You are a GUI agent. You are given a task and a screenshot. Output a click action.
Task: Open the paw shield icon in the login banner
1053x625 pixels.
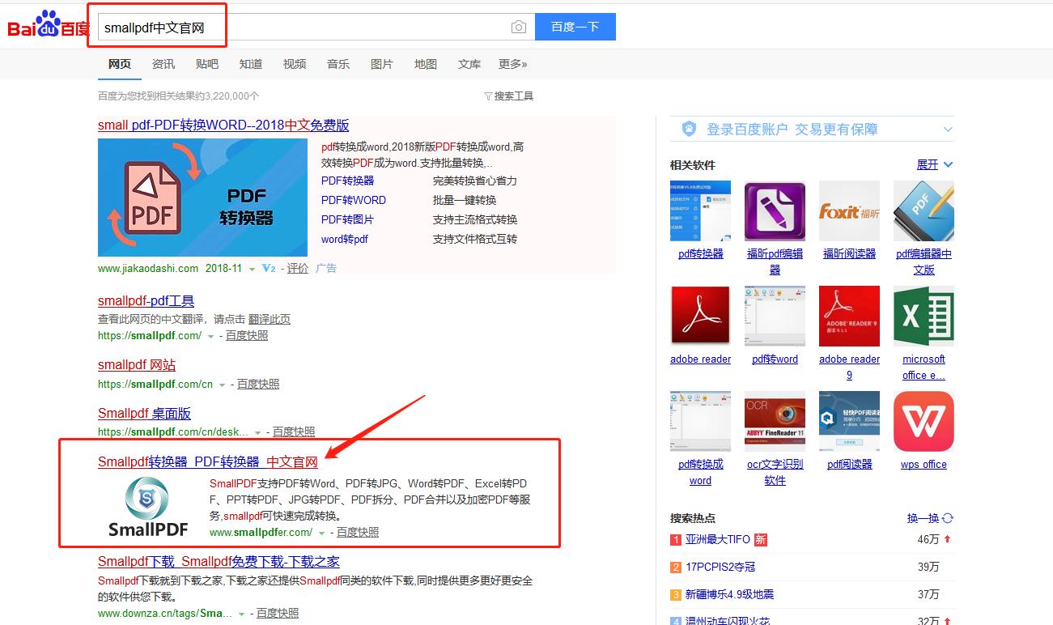click(689, 129)
